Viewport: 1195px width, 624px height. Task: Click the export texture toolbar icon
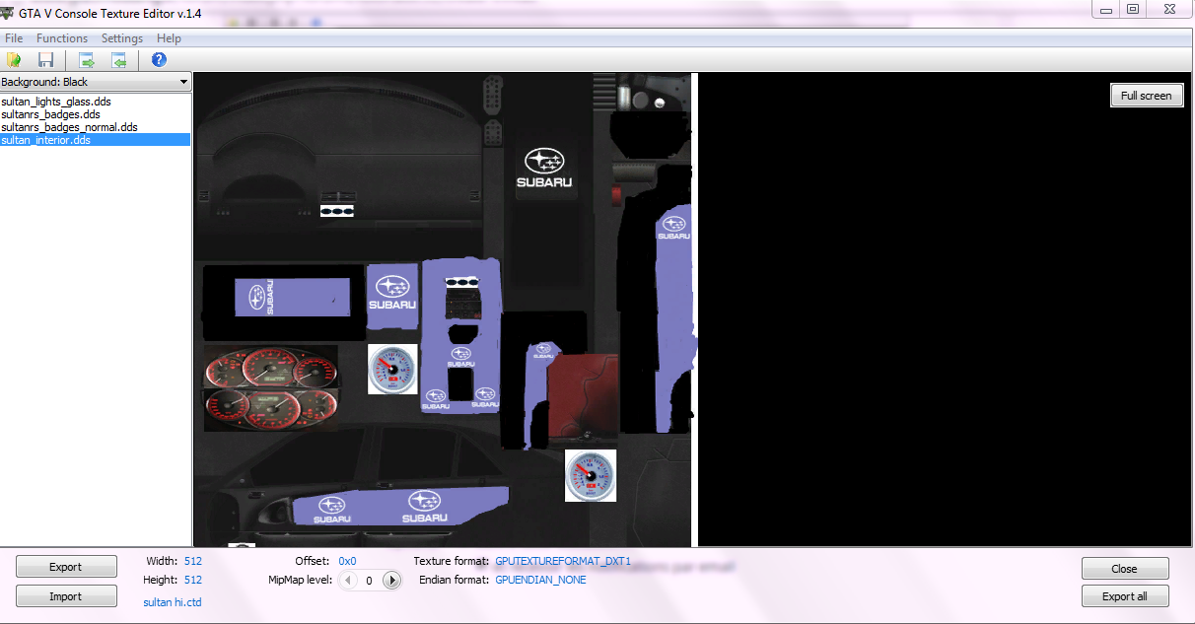click(x=87, y=60)
